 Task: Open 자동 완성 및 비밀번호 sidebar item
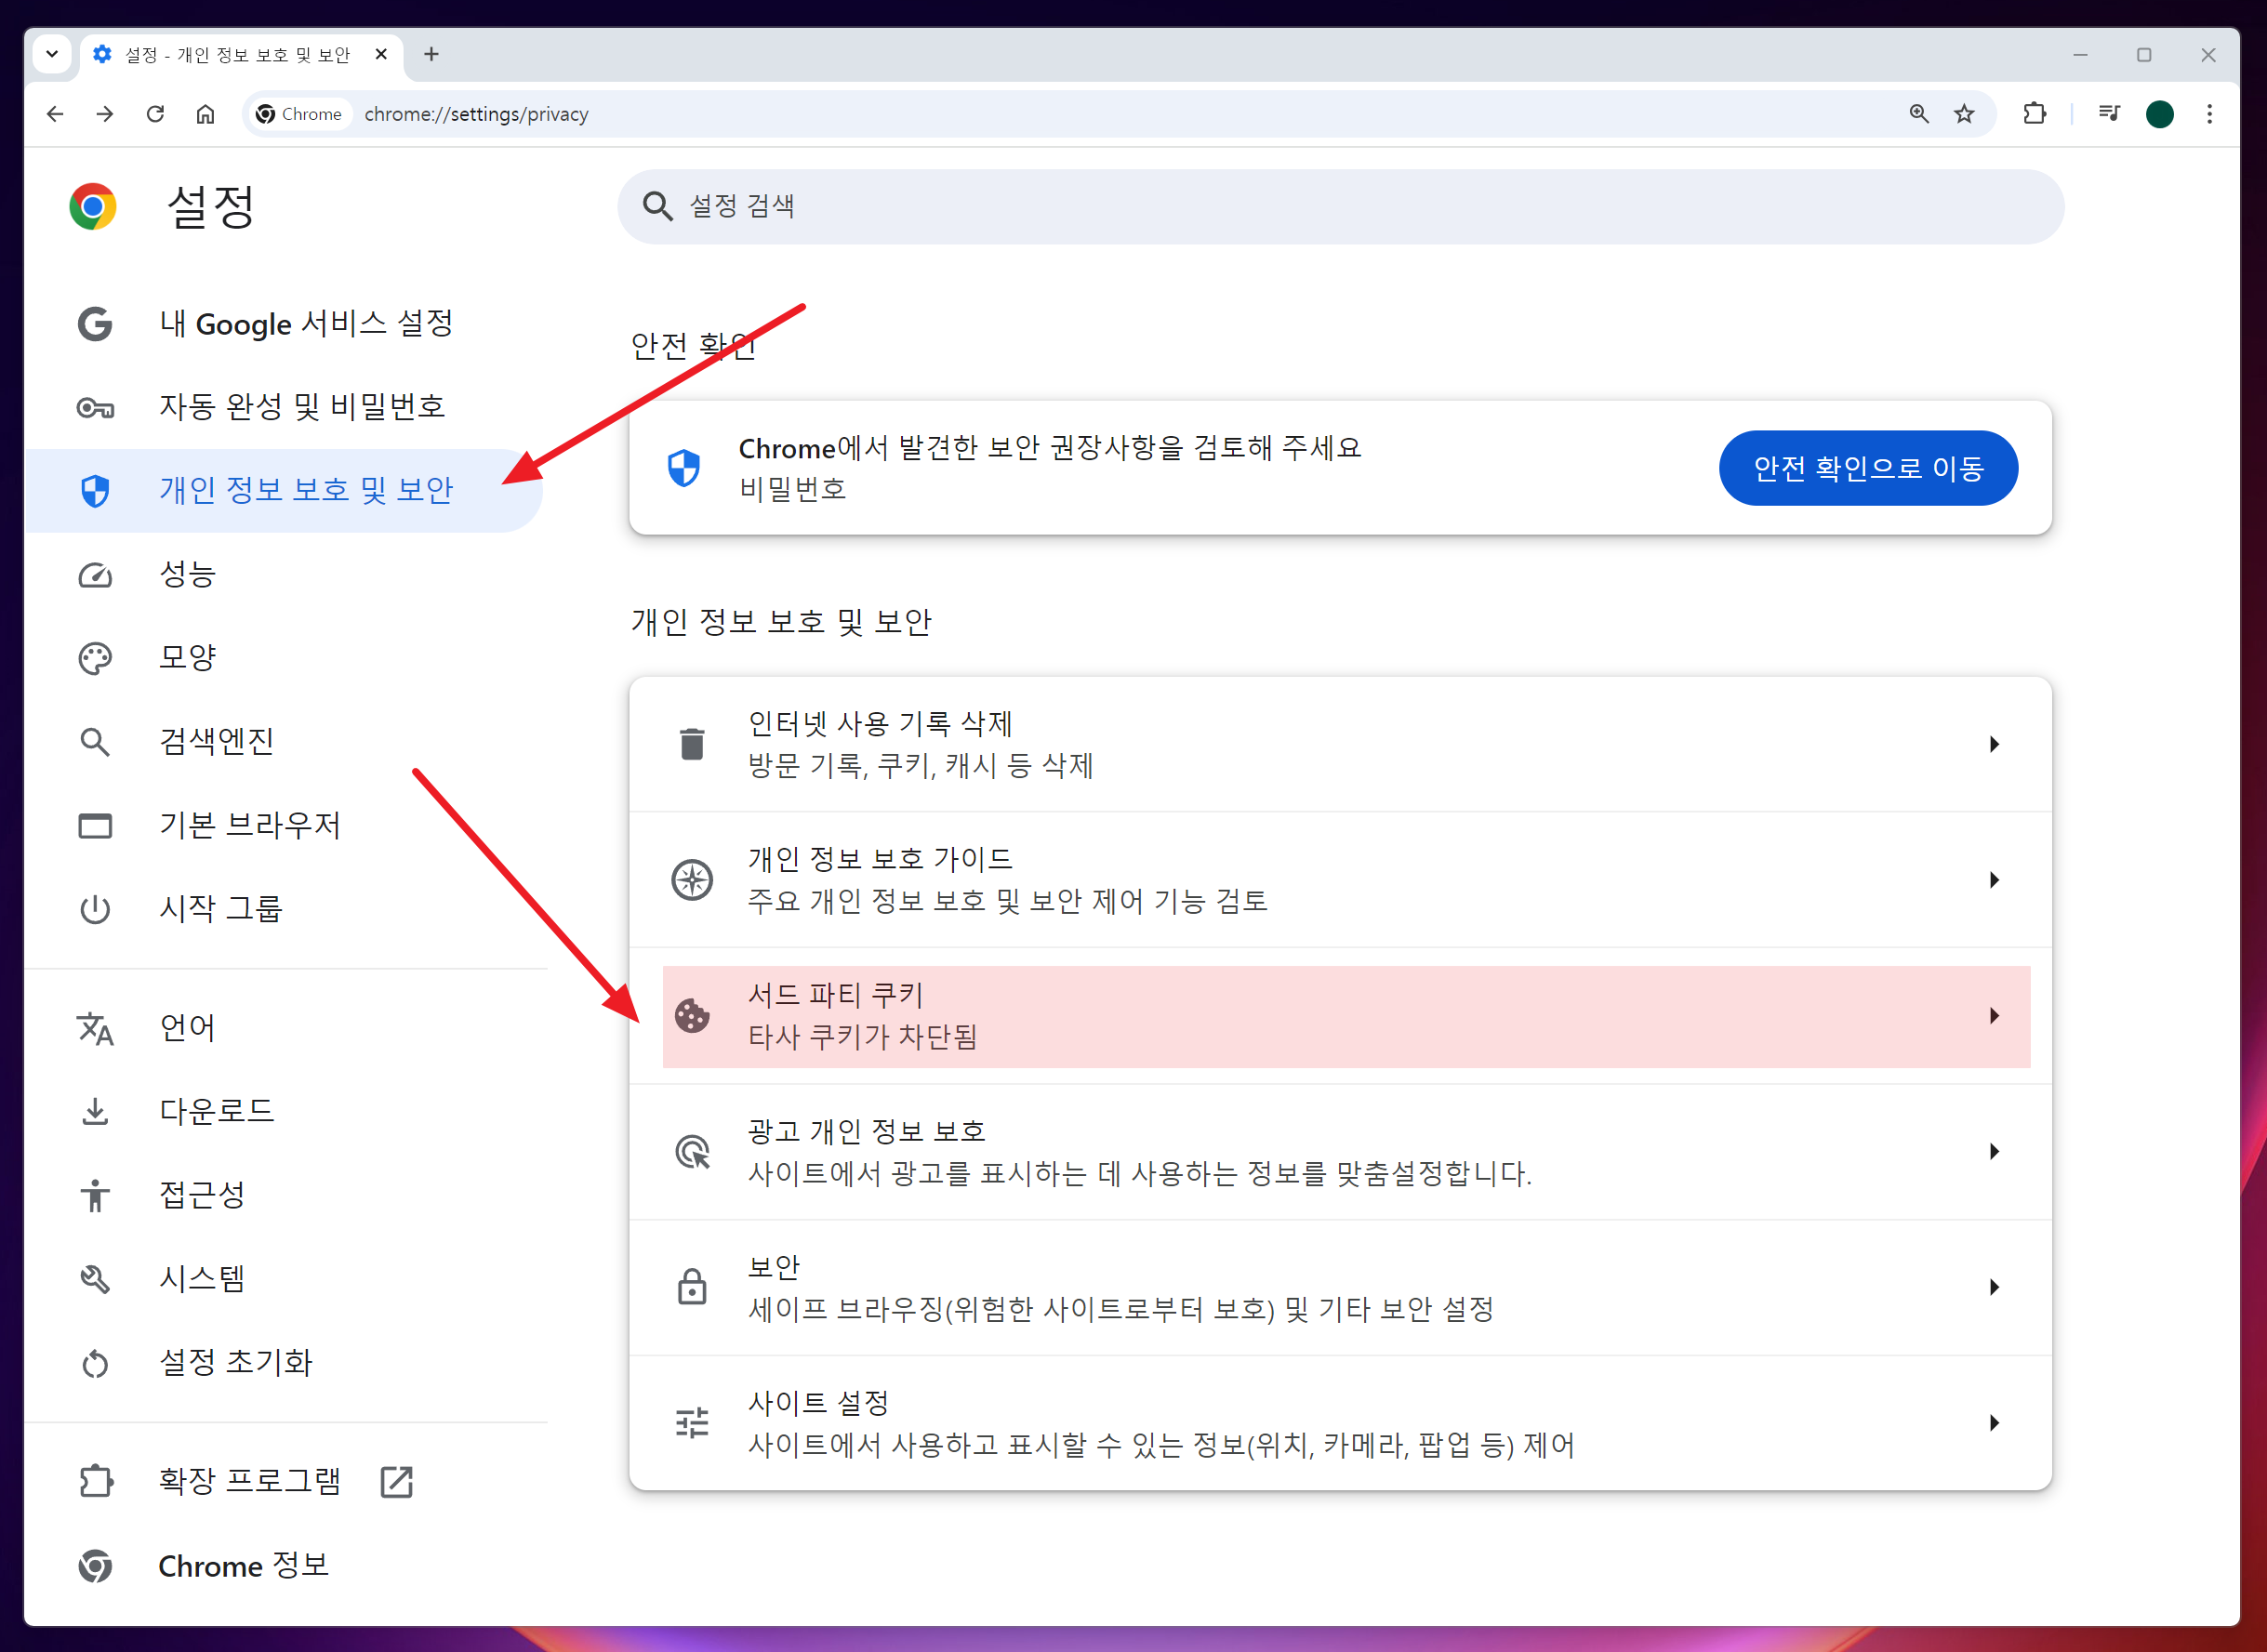click(301, 407)
